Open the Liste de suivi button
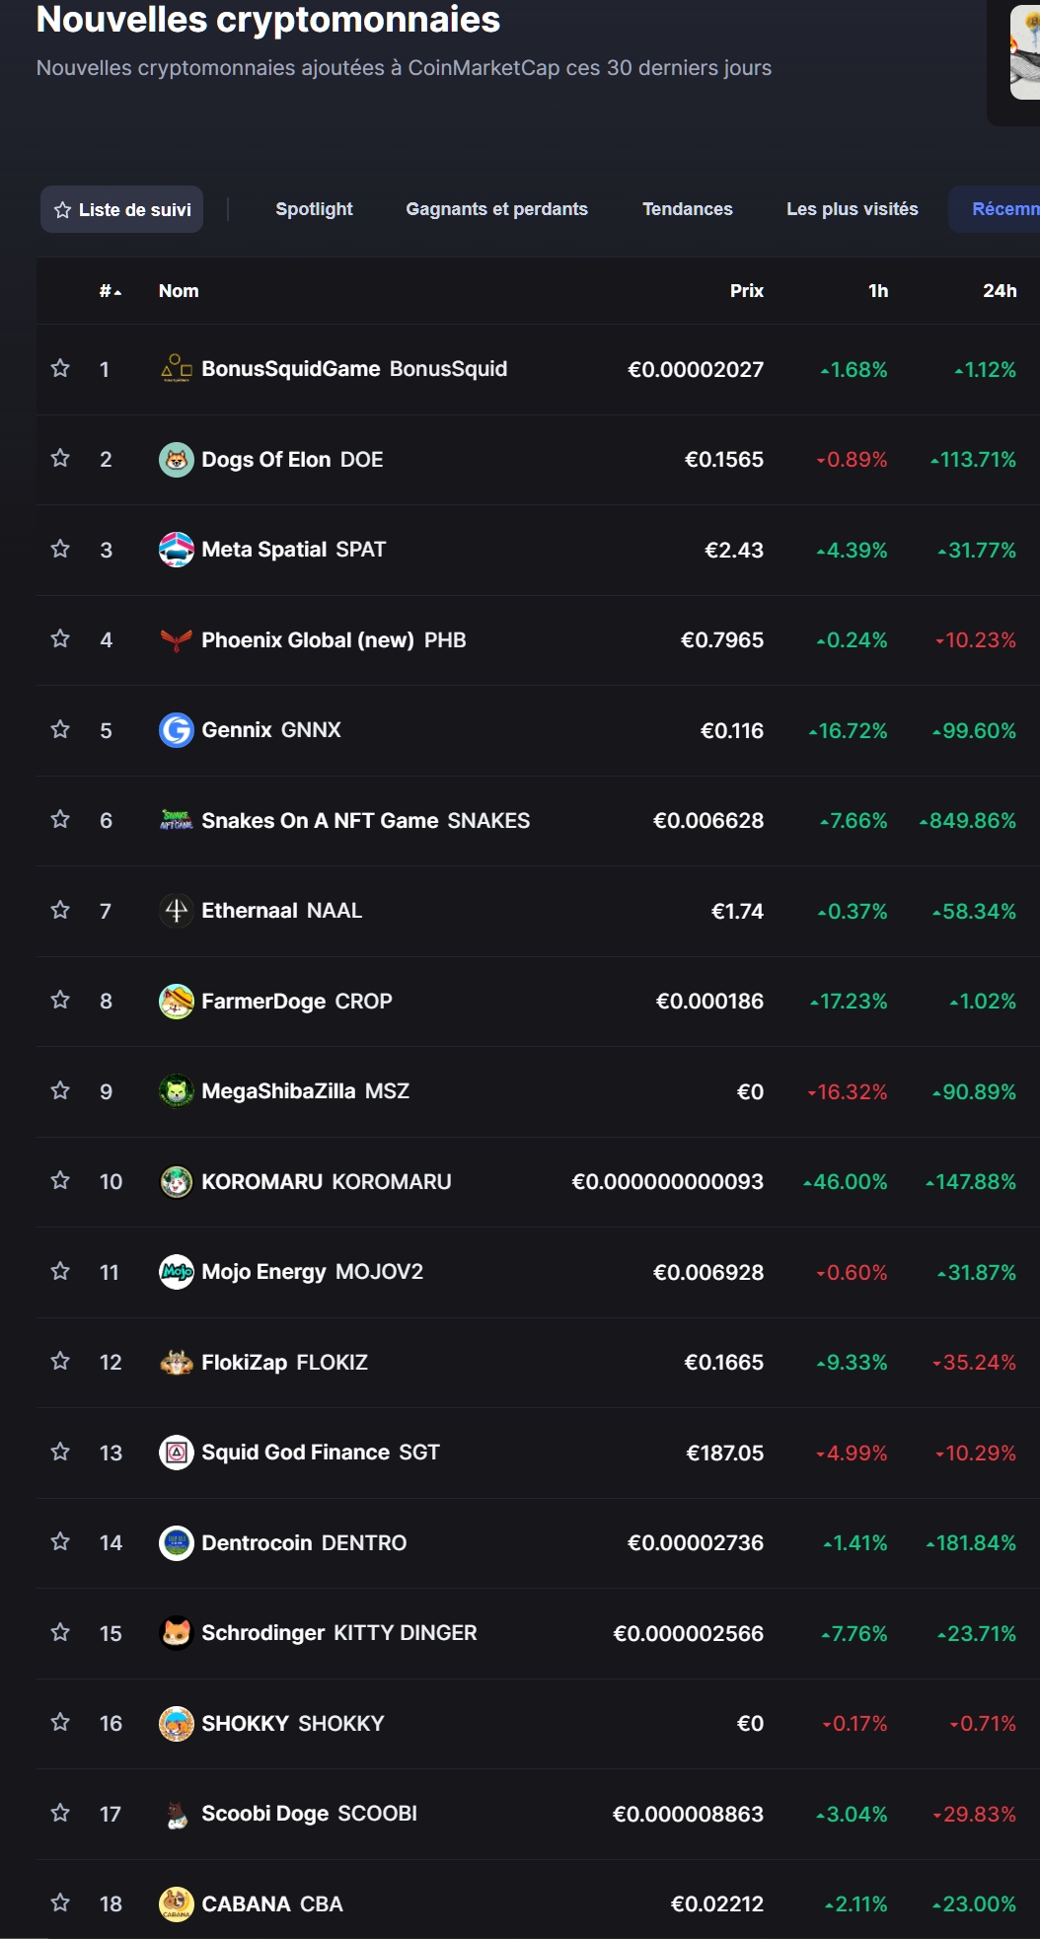This screenshot has width=1040, height=1939. 122,209
